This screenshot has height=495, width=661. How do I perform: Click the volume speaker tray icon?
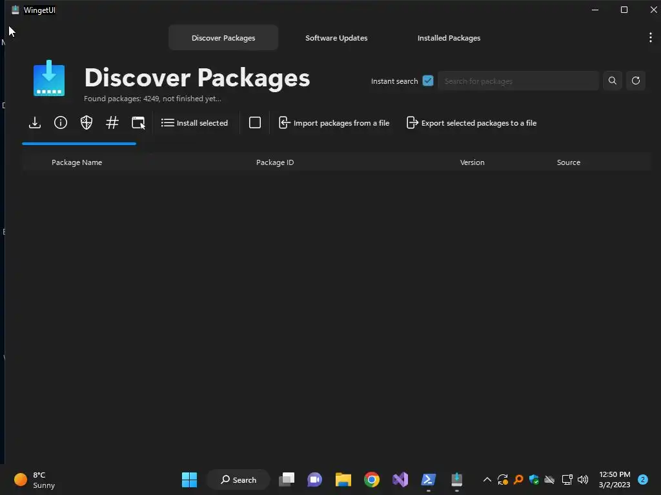(583, 480)
